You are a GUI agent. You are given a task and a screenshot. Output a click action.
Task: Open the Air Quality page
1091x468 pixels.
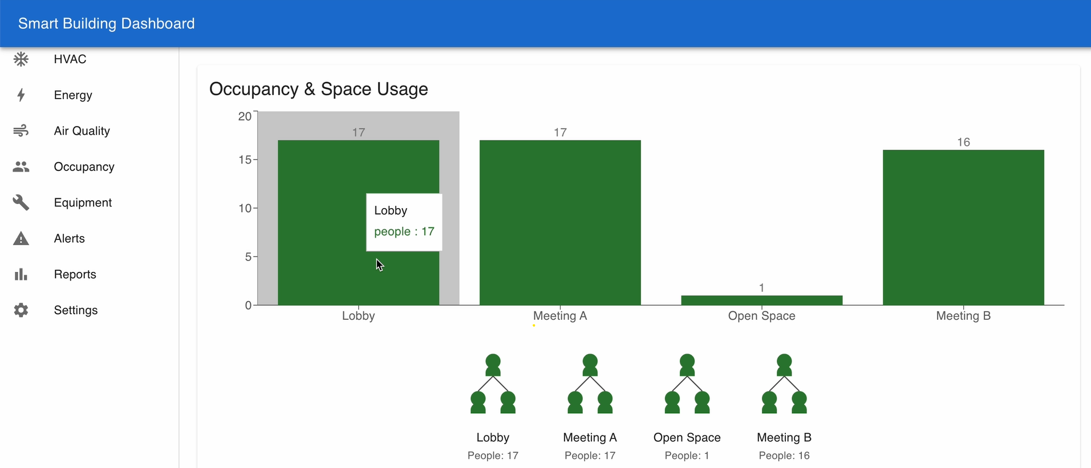coord(89,131)
